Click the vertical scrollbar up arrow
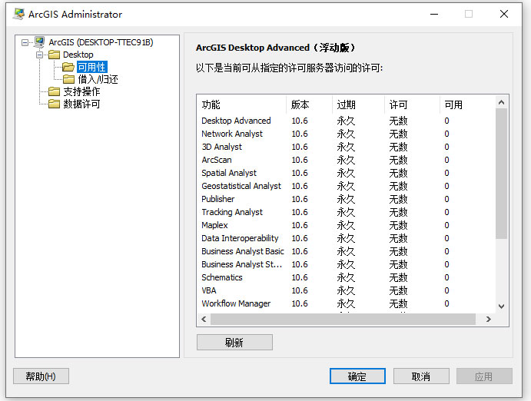531x401 pixels. point(502,102)
